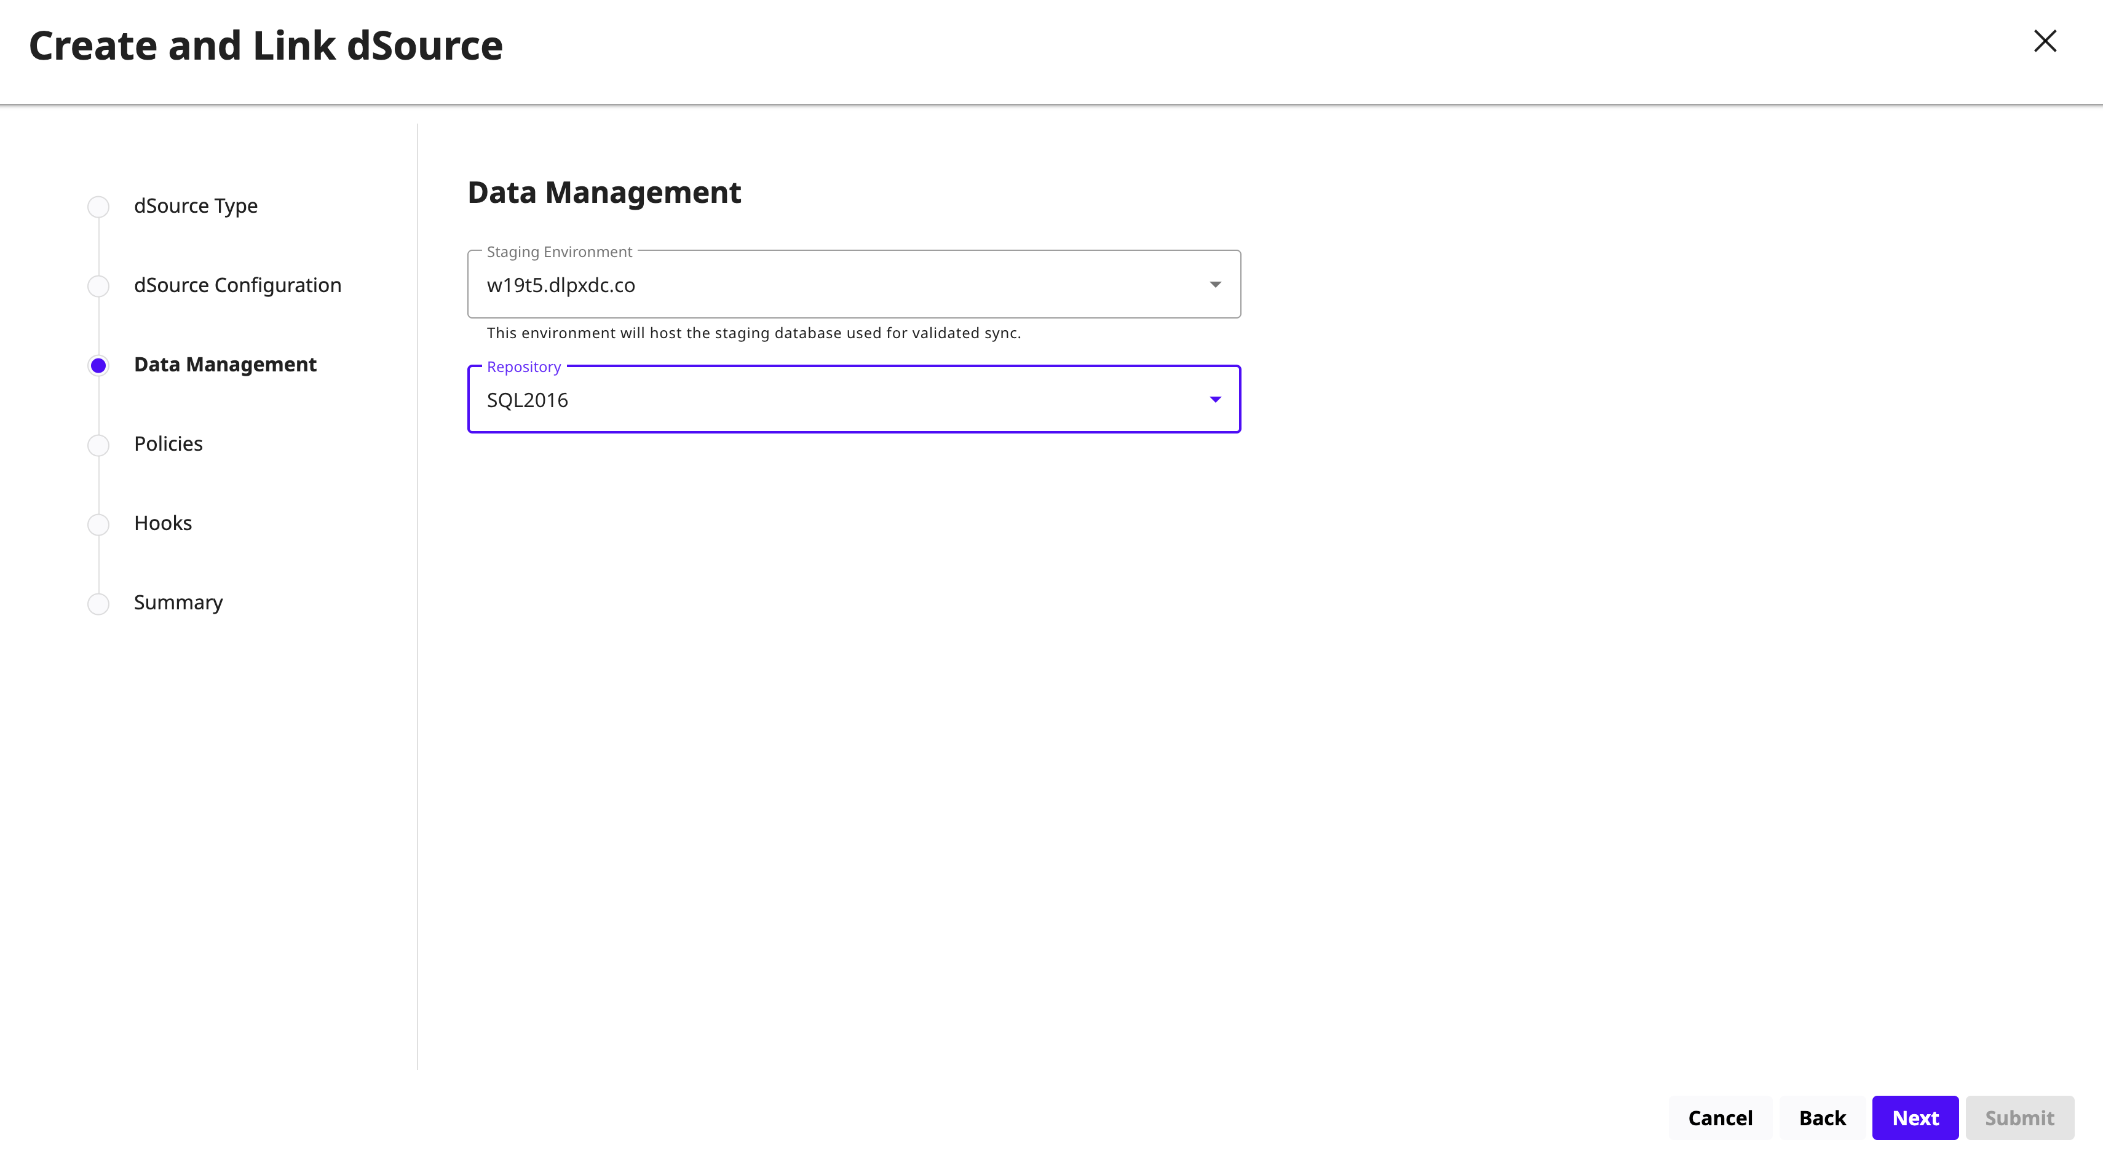
Task: Click the Summary step circle
Action: point(98,603)
